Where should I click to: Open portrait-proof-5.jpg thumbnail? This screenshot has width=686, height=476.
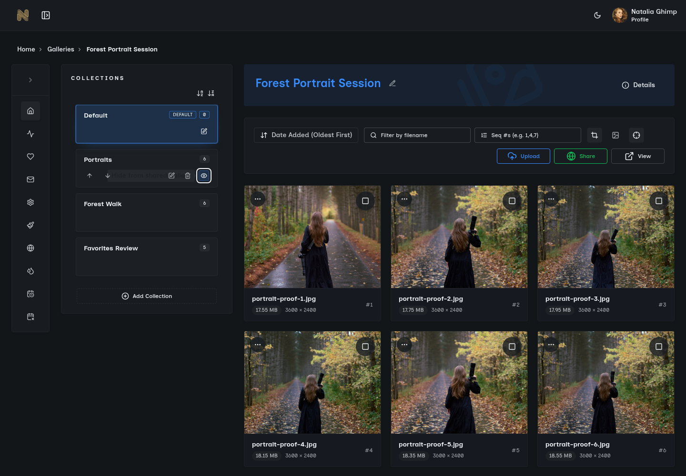459,383
